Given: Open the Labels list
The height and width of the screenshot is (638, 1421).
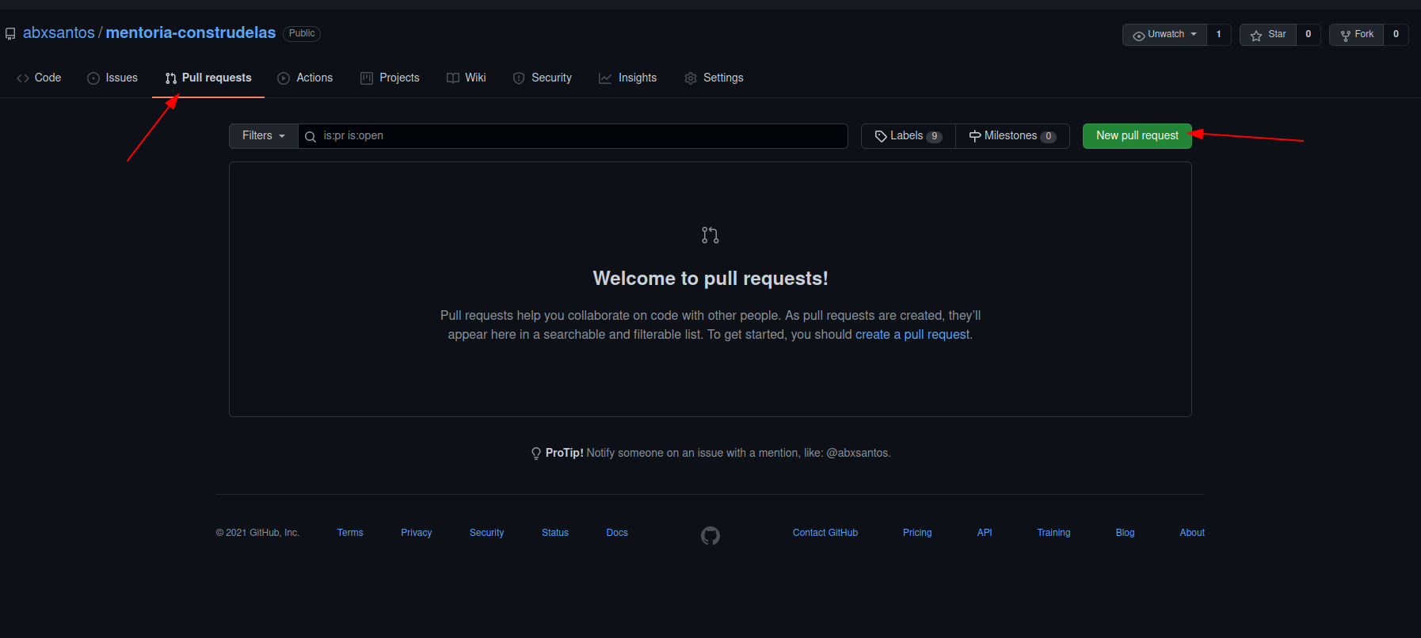Looking at the screenshot, I should 909,135.
